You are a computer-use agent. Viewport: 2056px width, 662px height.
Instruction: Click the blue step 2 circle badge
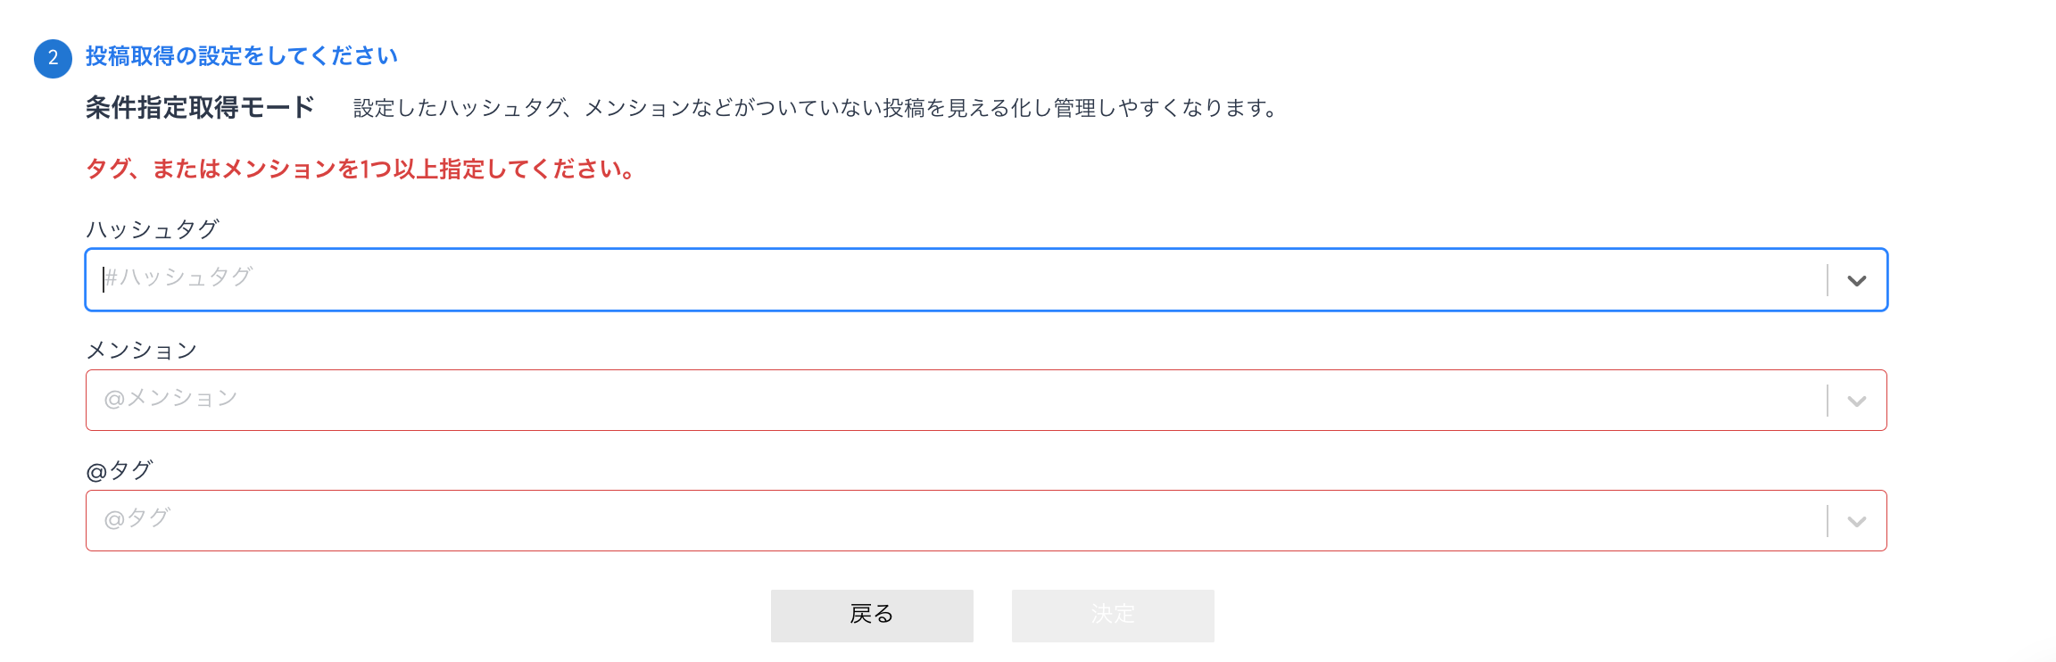coord(53,58)
